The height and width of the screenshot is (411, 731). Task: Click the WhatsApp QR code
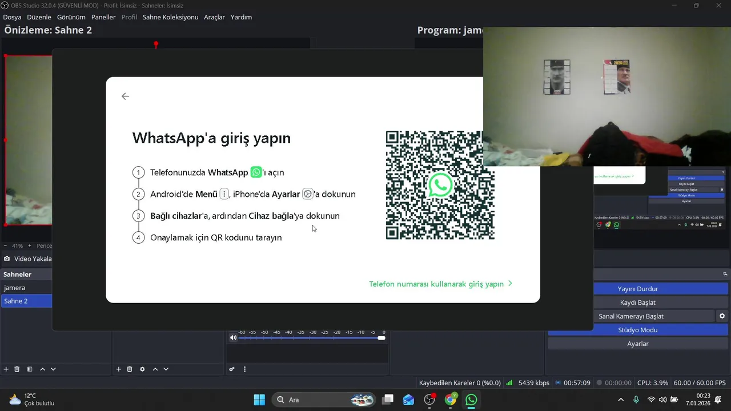pos(440,186)
